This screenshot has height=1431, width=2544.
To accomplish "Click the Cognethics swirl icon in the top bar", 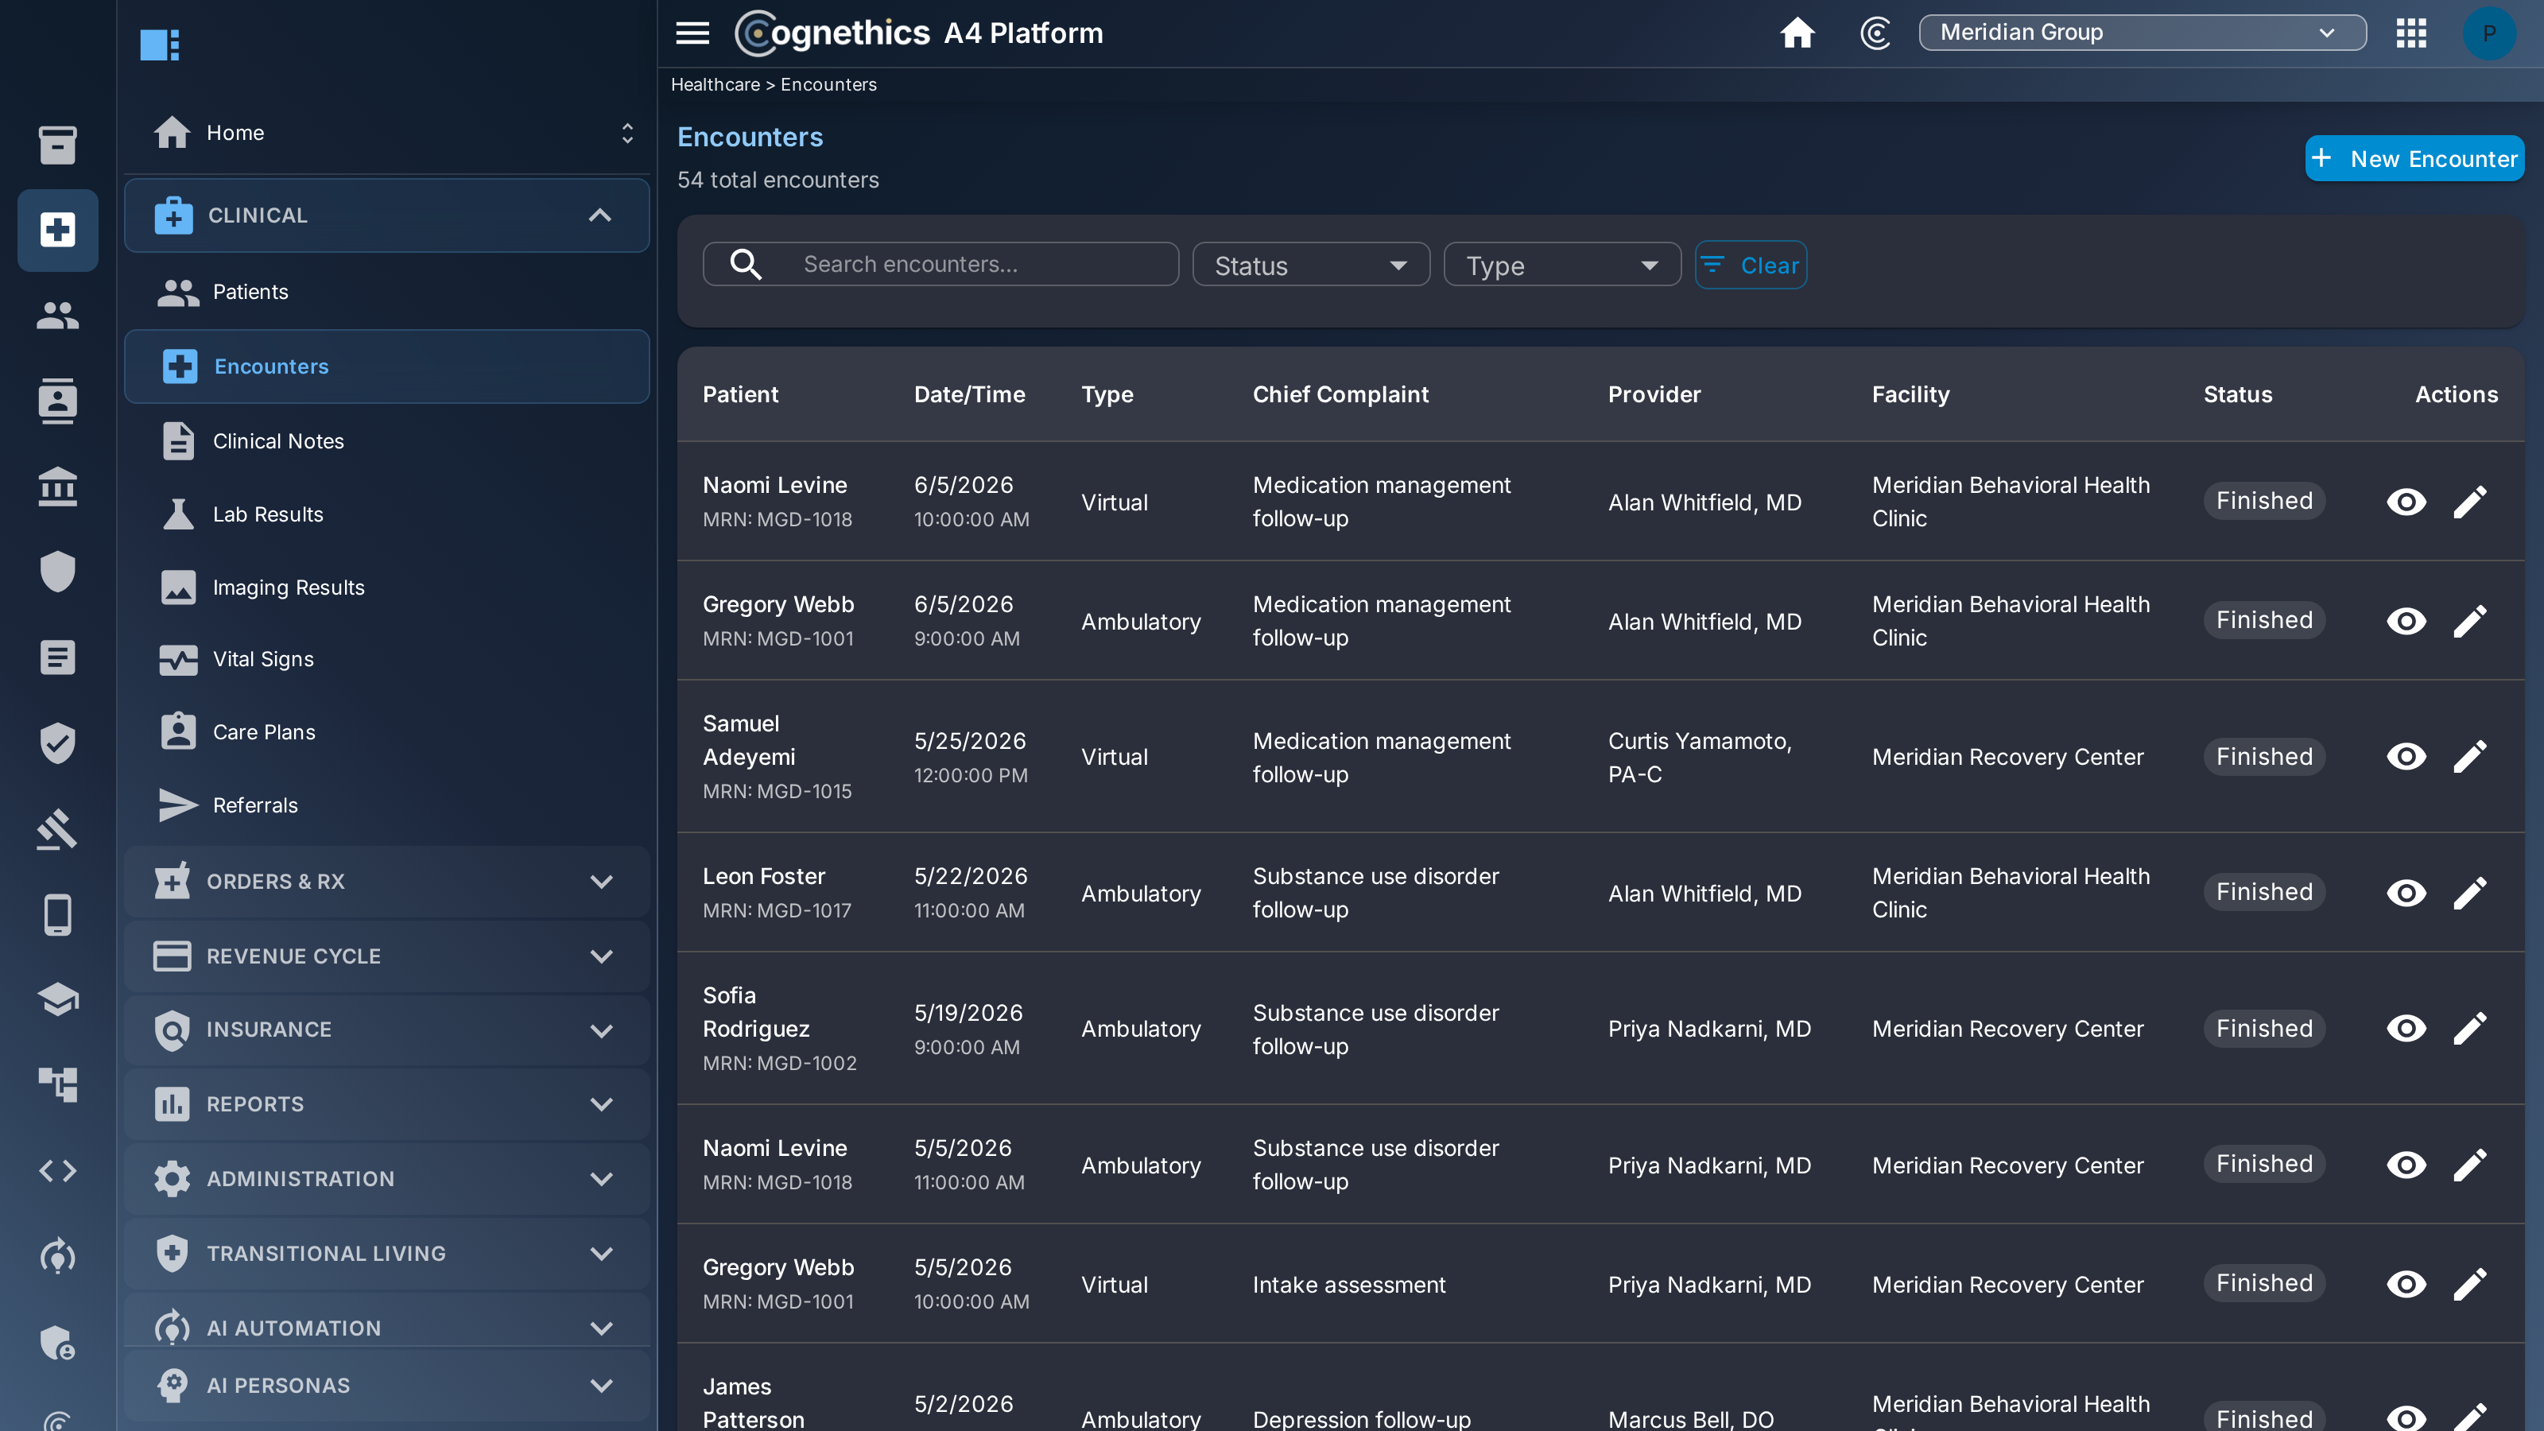I will [1875, 33].
